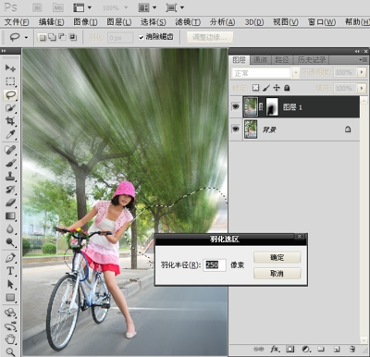Collapse the panel dock to icons
The image size is (370, 357).
(x=357, y=52)
